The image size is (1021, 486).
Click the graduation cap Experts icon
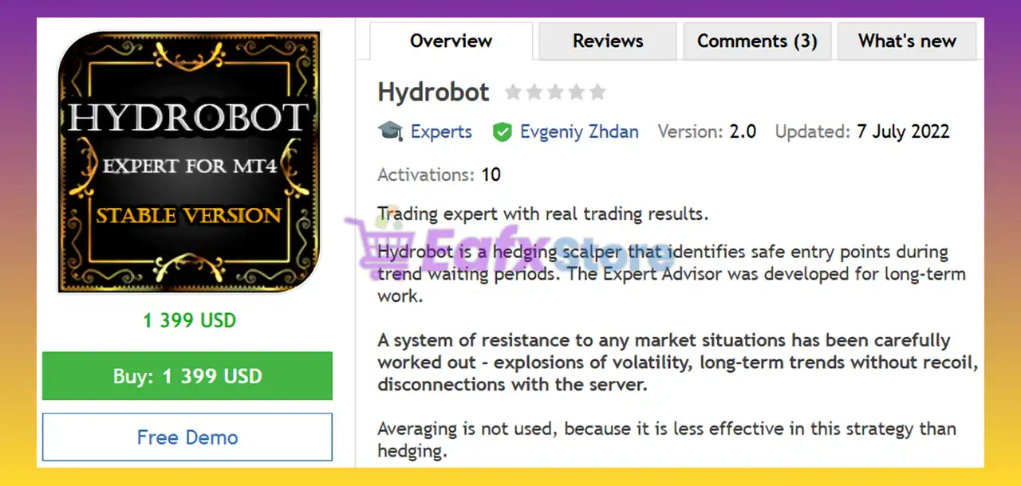[390, 131]
